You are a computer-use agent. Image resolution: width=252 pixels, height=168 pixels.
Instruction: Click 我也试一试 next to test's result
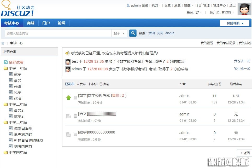(242, 61)
